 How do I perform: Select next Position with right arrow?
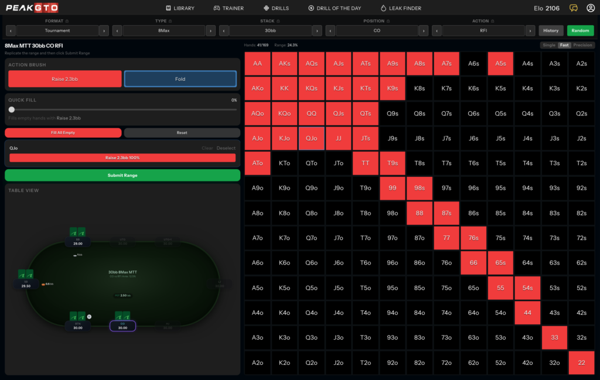point(423,30)
